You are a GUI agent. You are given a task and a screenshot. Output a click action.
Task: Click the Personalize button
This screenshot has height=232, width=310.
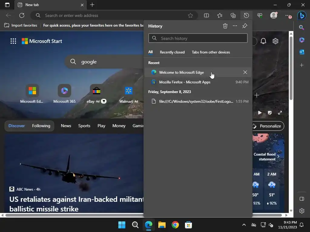point(268,126)
